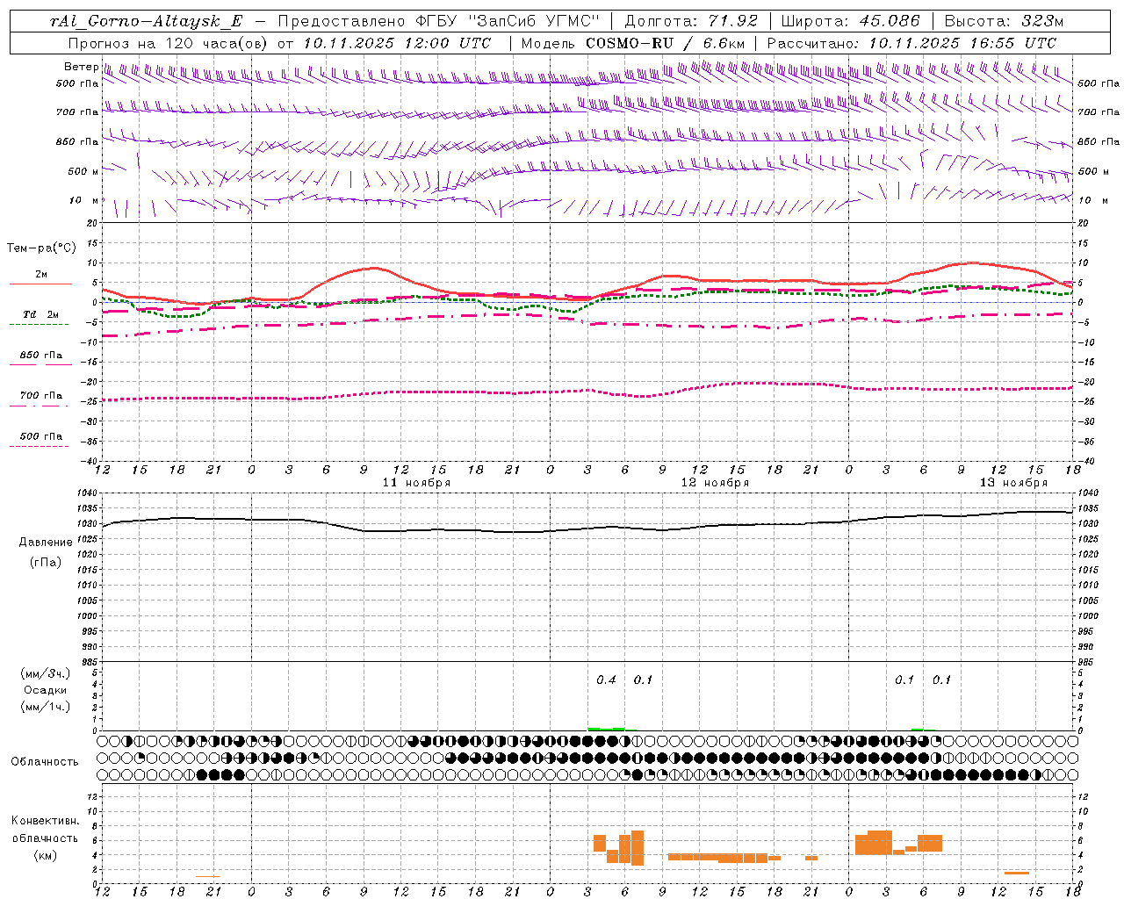This screenshot has height=899, width=1124.
Task: Click the Тем-ра(°C) axis label
Action: point(41,248)
